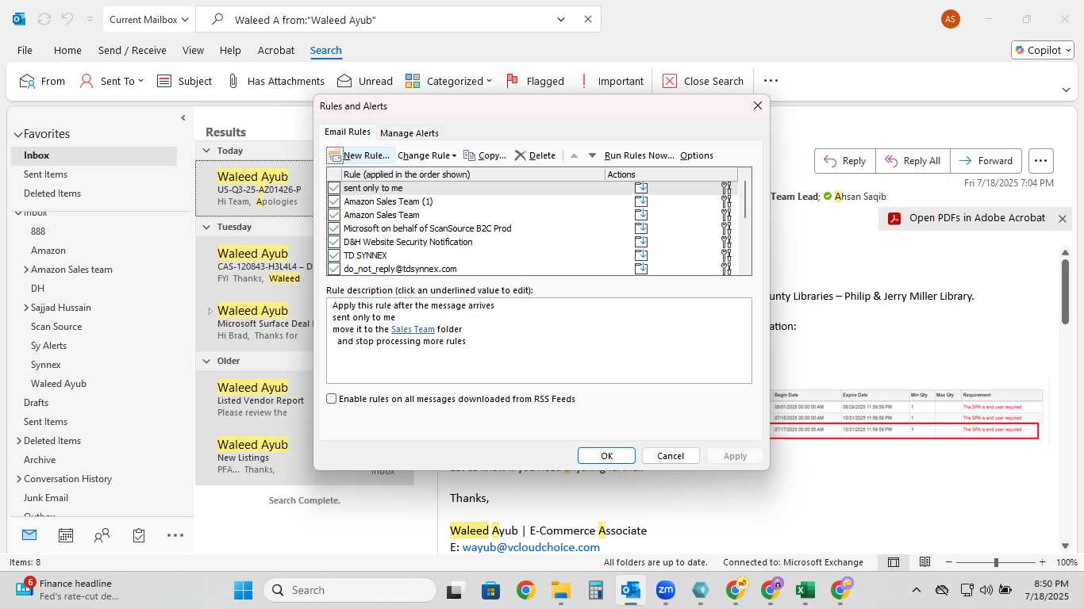Click the reading pane vertical scrollbar

coord(1065,291)
